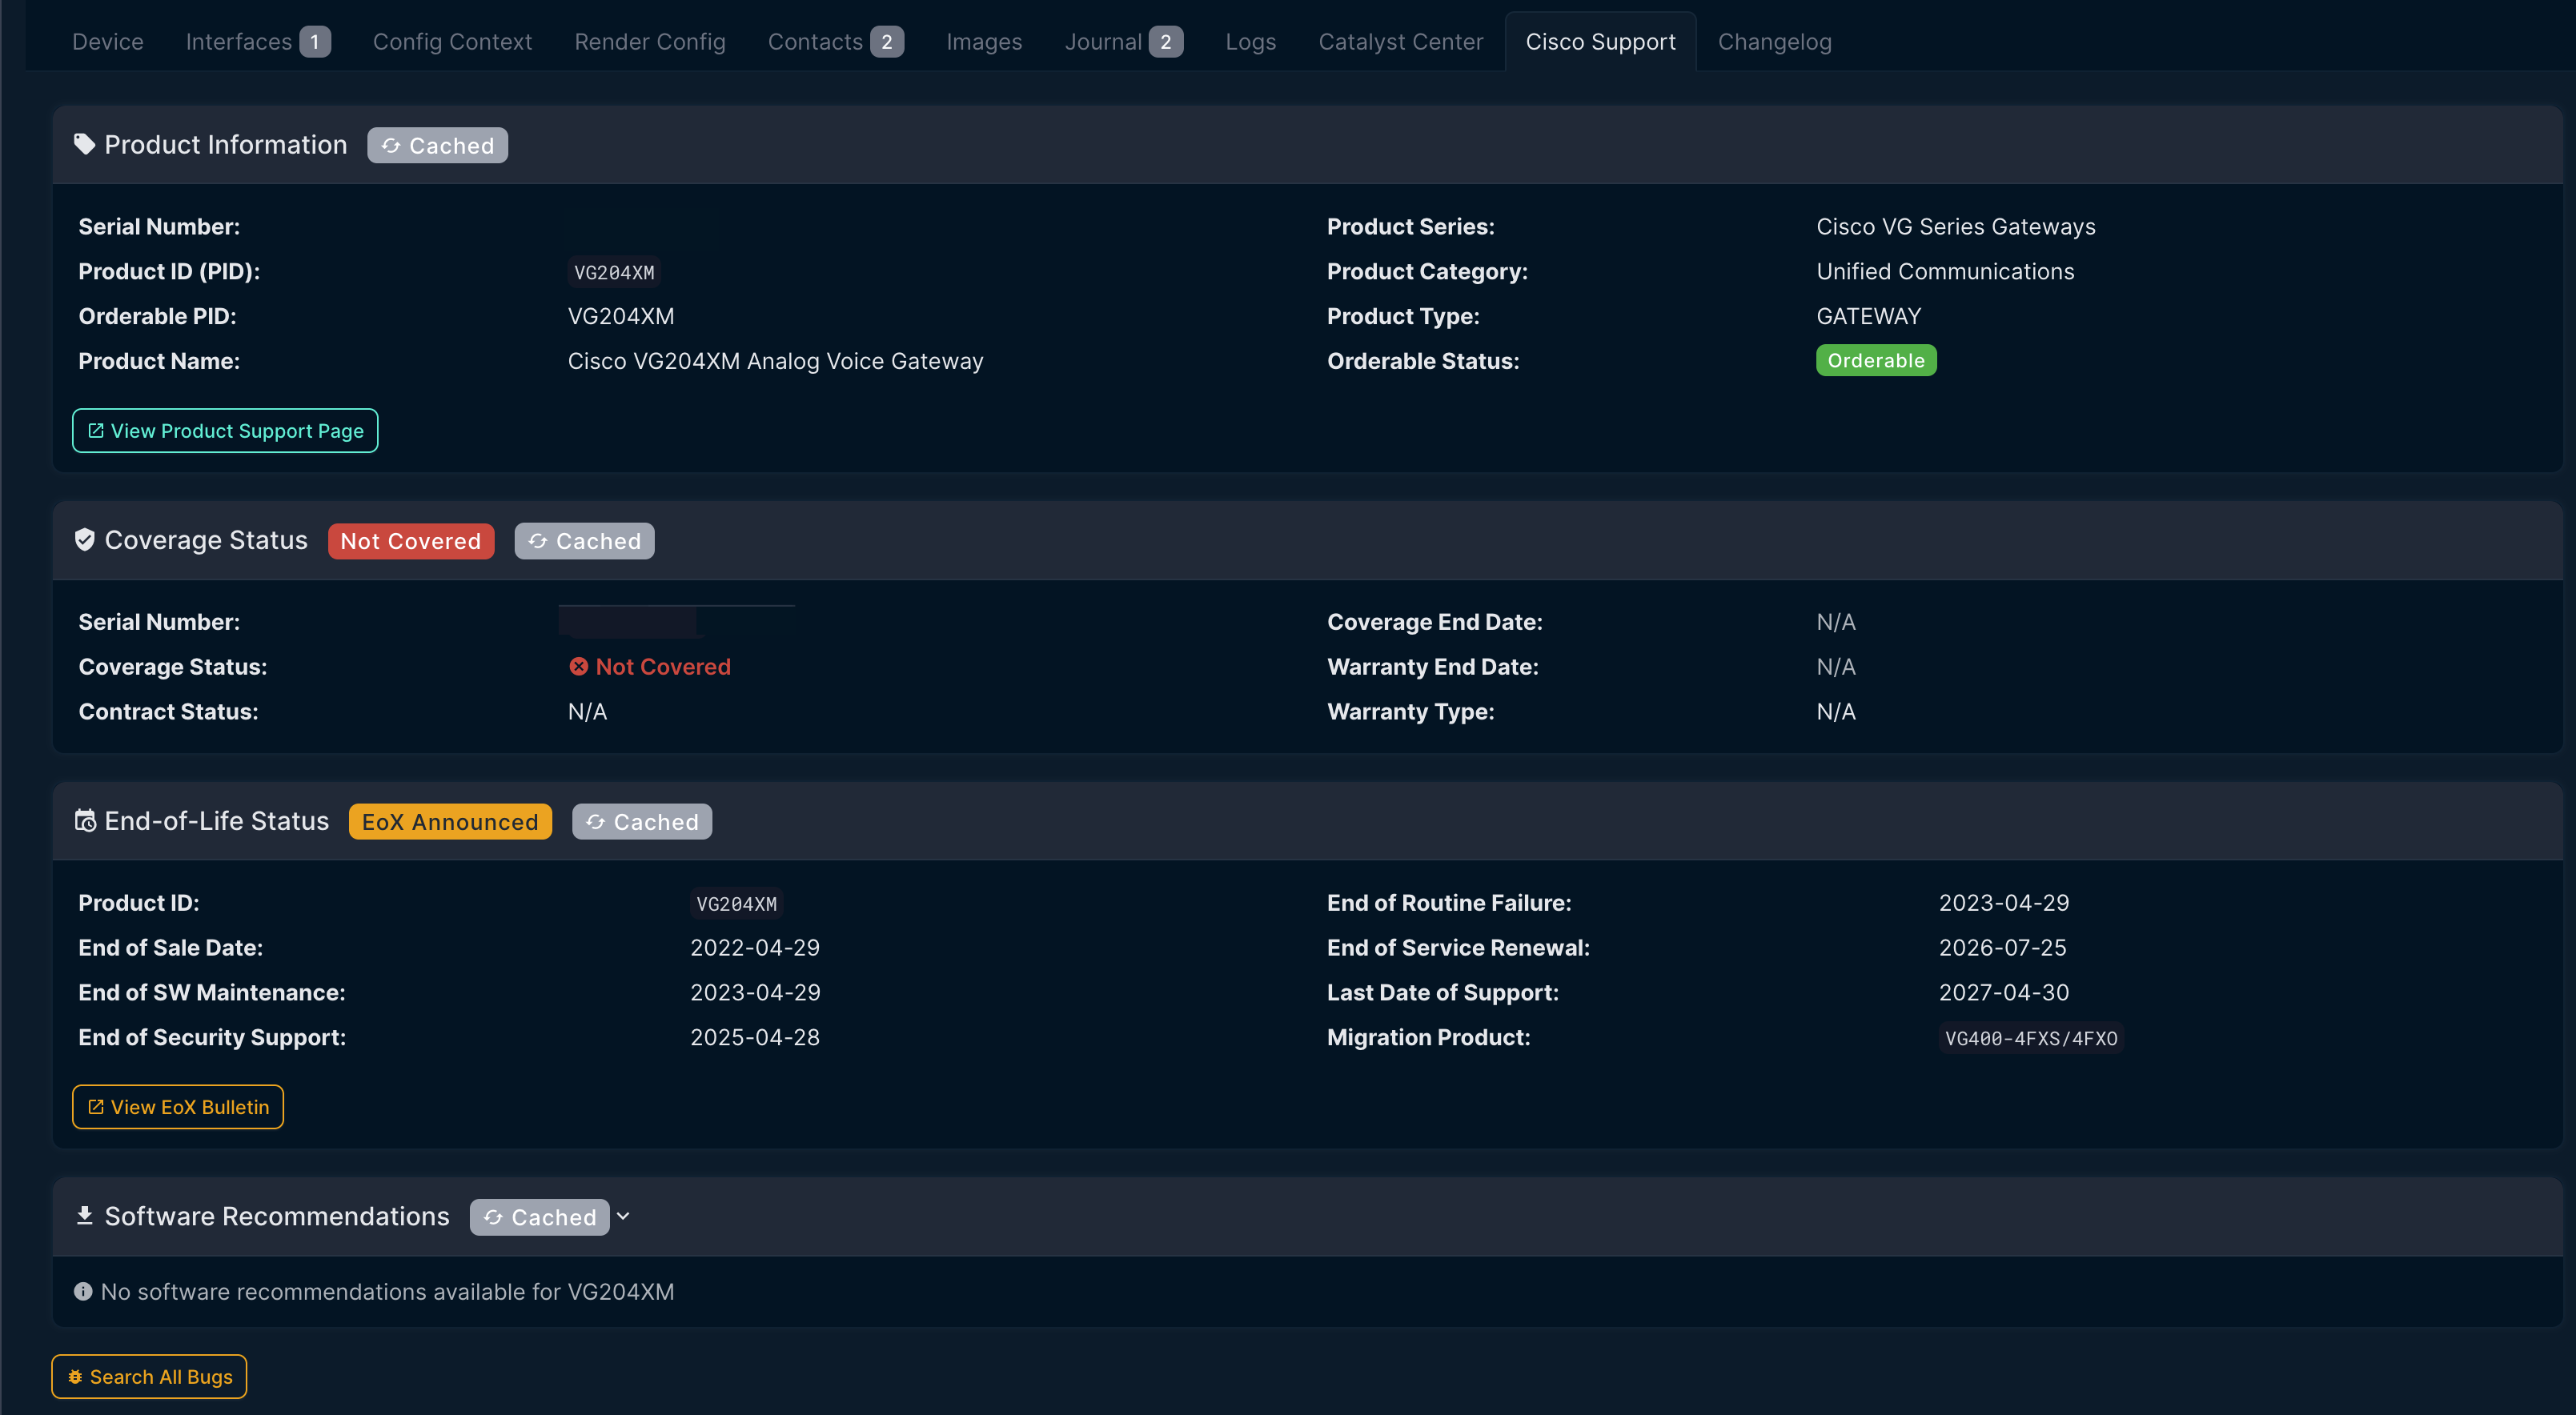The width and height of the screenshot is (2576, 1415).
Task: Open the View EoX Bulletin link
Action: pos(178,1107)
